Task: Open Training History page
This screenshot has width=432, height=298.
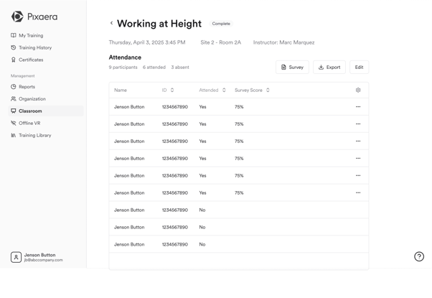Action: tap(34, 47)
